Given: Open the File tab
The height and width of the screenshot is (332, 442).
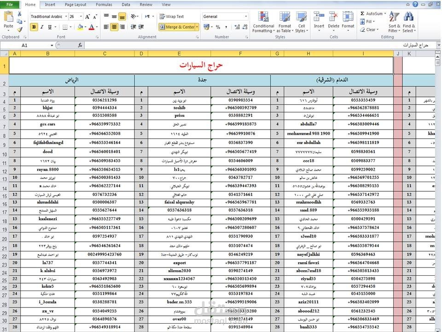Looking at the screenshot, I should pyautogui.click(x=10, y=5).
